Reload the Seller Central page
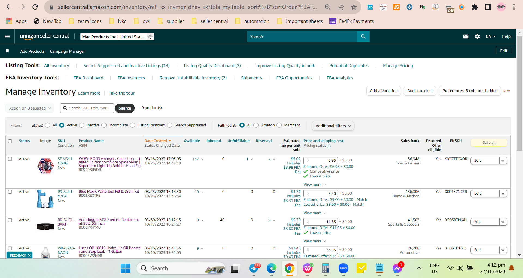 click(35, 7)
